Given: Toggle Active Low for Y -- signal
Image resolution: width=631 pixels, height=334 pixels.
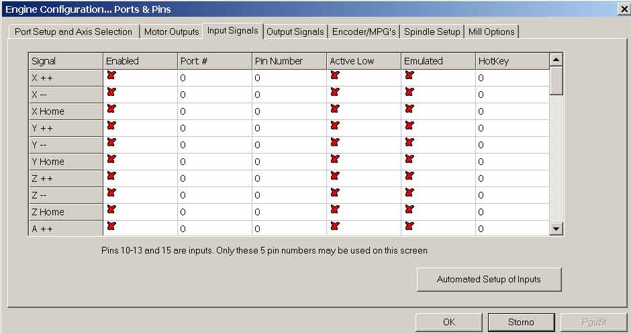Looking at the screenshot, I should click(335, 143).
